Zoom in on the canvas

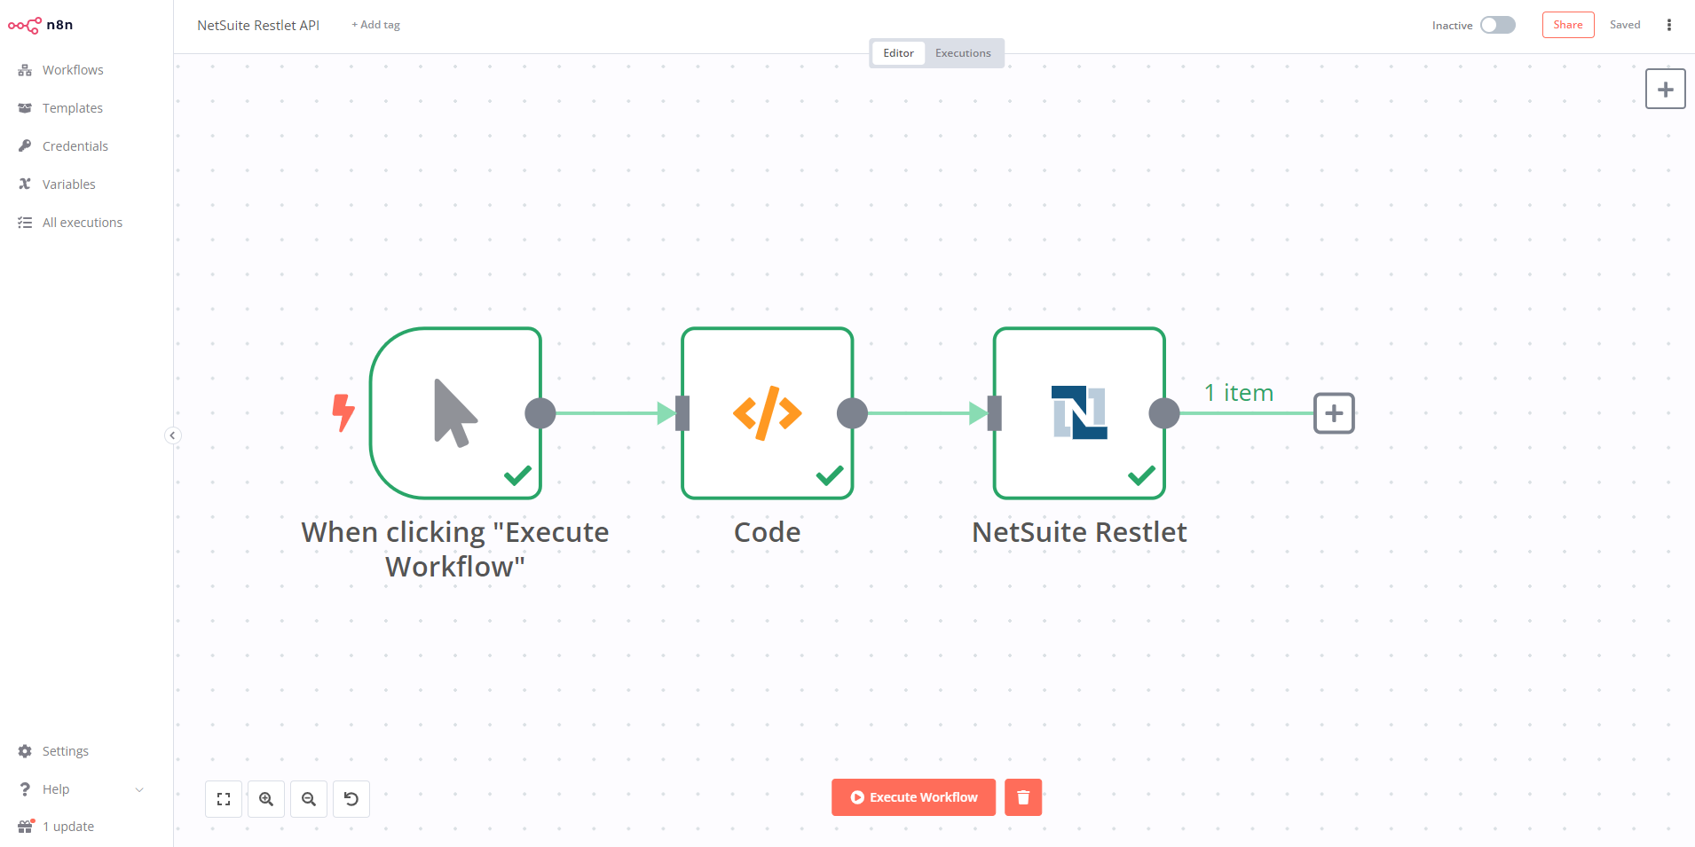tap(266, 799)
